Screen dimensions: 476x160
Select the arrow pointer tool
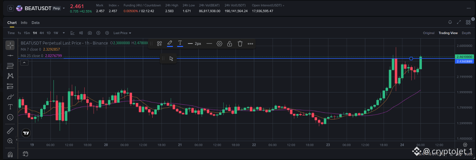pyautogui.click(x=171, y=58)
